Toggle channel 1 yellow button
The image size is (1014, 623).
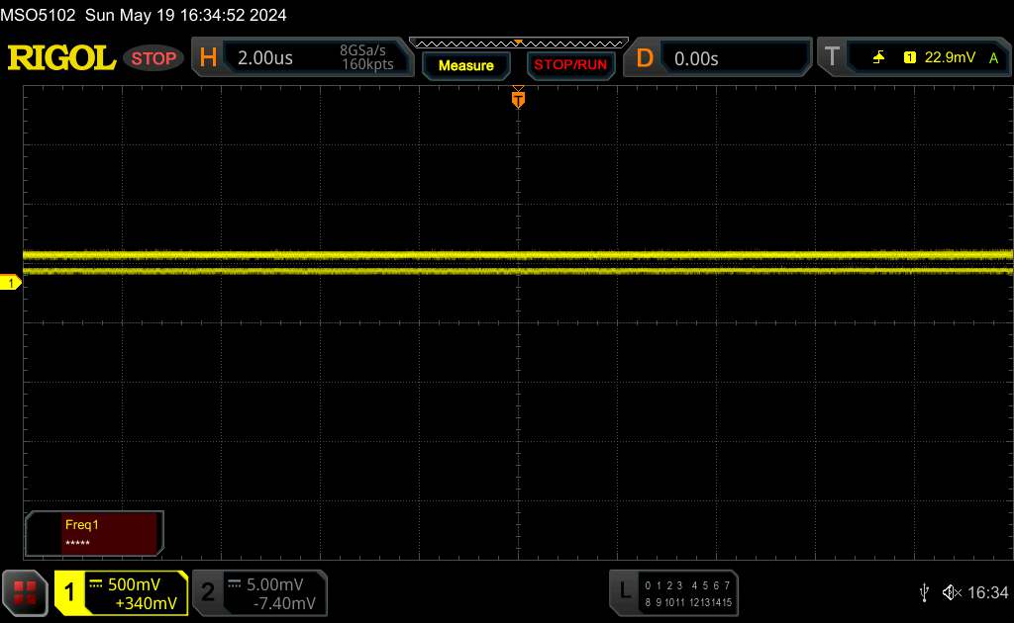(x=69, y=592)
